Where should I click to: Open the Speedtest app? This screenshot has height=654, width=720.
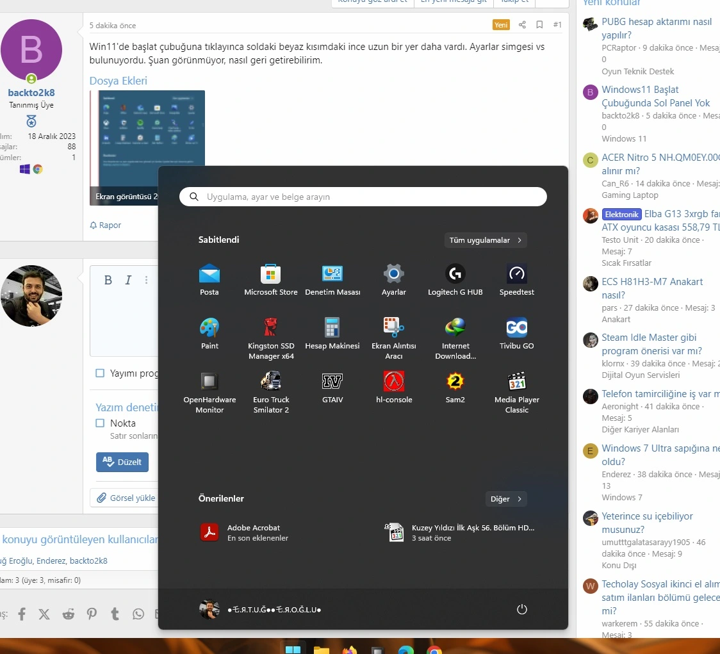(x=516, y=279)
